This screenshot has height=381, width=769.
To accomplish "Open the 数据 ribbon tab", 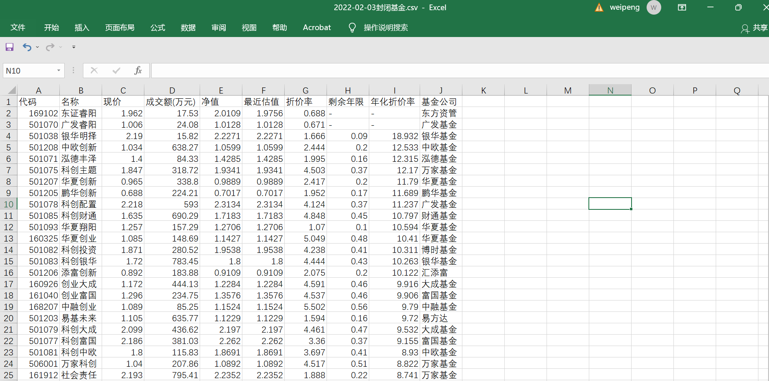I will click(x=188, y=28).
